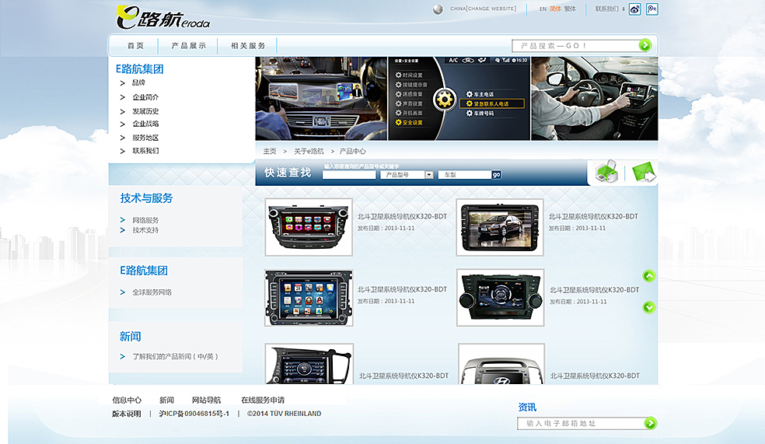Click title beside the black sedan thumbnail

tap(593, 217)
